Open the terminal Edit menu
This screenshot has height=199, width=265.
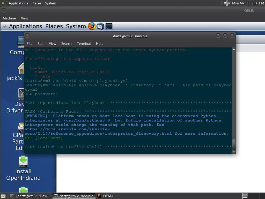coord(41,44)
